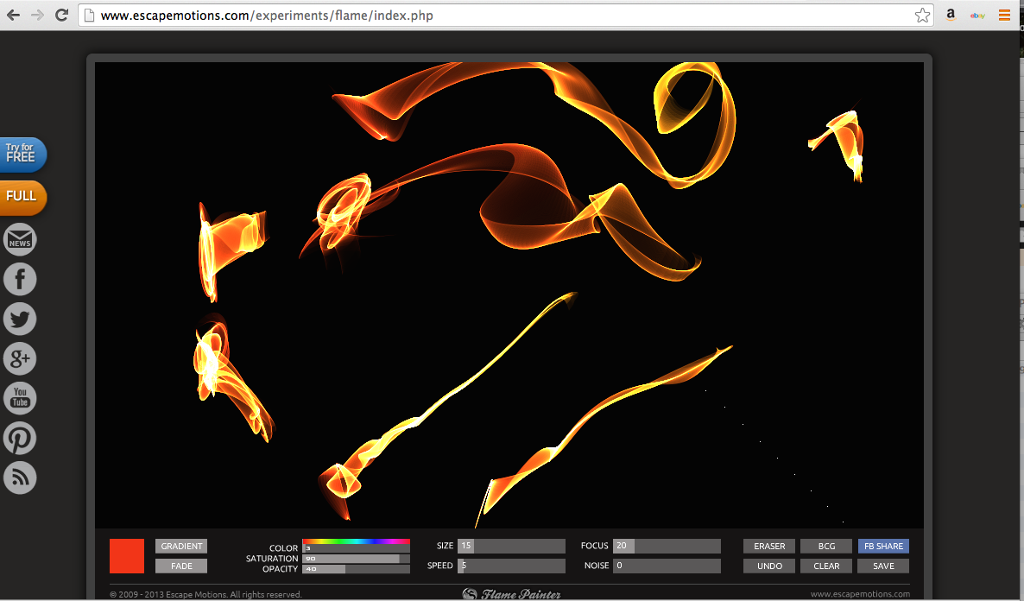Toggle the Gradient mode button
1024x601 pixels.
point(181,547)
